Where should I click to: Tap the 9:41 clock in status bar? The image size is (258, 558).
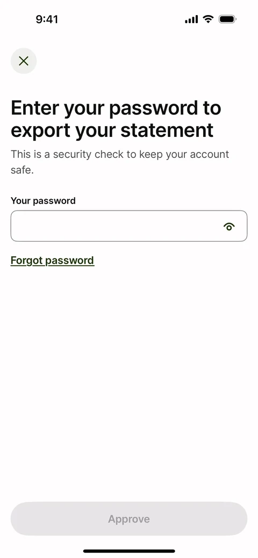47,19
